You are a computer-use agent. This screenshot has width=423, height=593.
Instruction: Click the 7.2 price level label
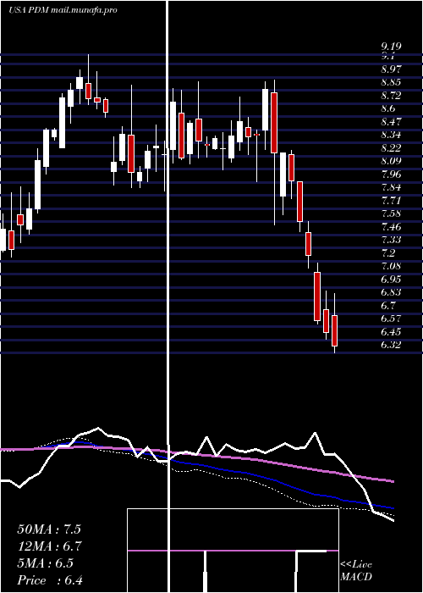point(388,253)
